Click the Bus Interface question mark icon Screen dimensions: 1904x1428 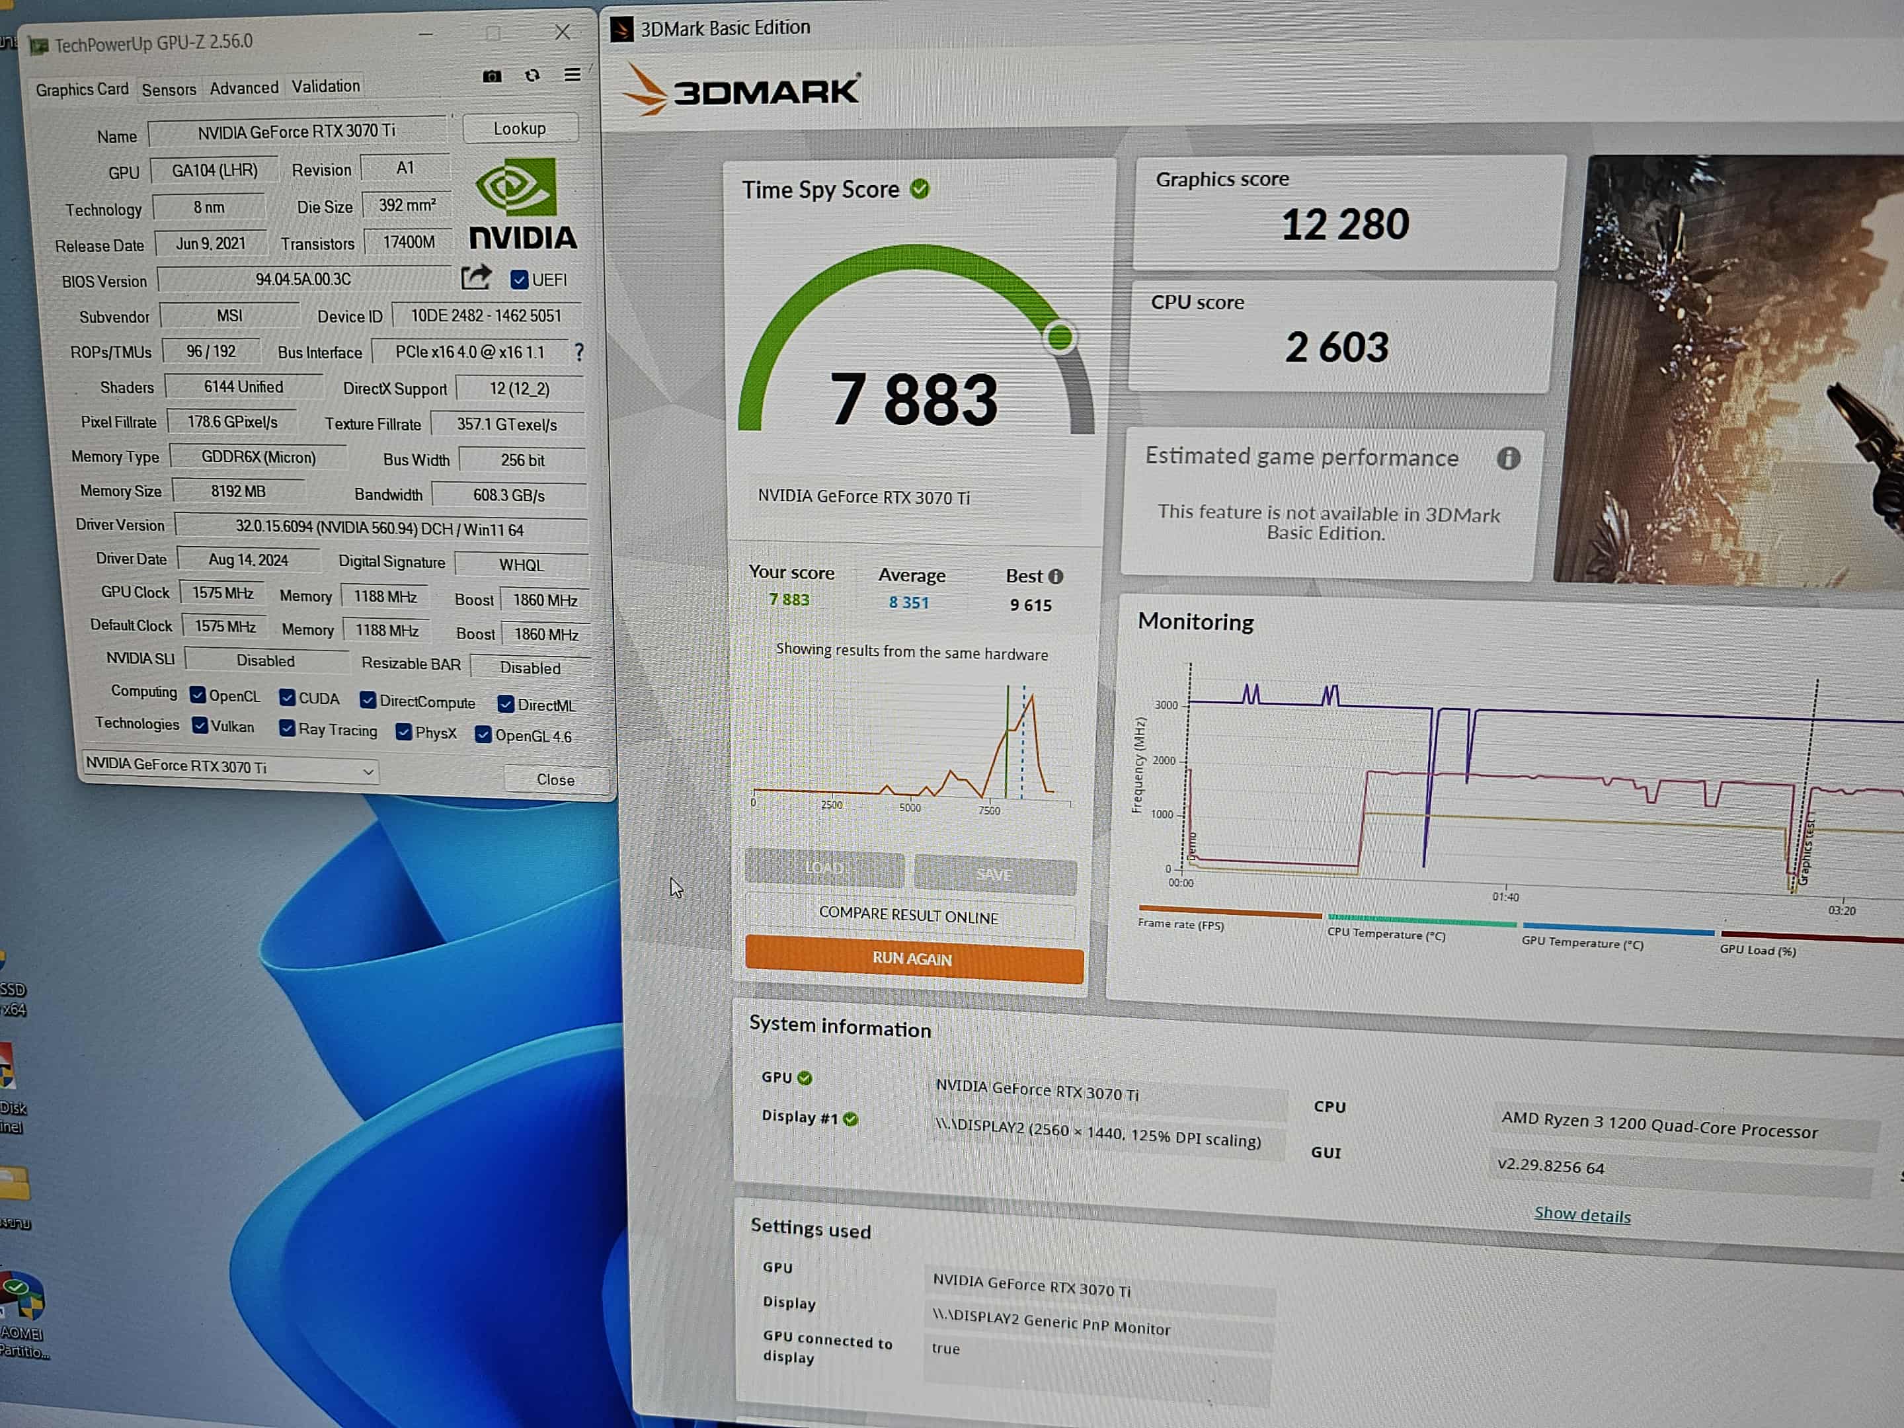pyautogui.click(x=579, y=352)
